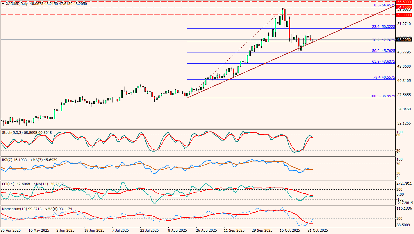Select the current price label 48.2050
The width and height of the screenshot is (414, 234).
pos(404,39)
